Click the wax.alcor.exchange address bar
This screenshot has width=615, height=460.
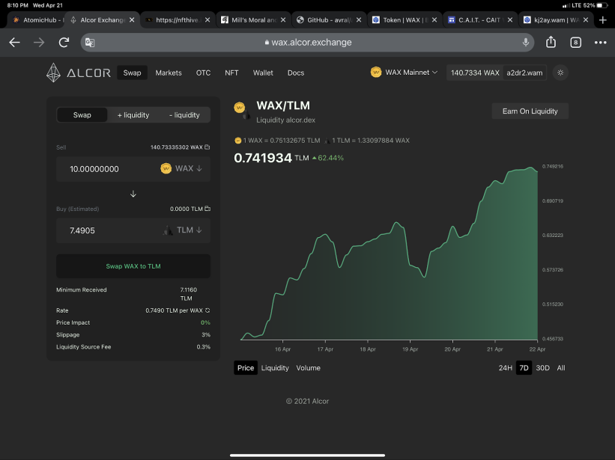tap(307, 43)
